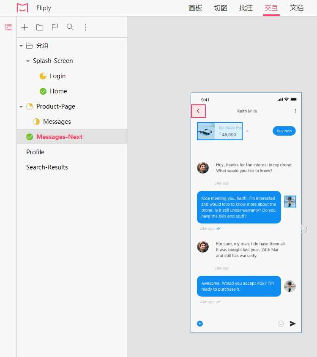317x357 pixels.
Task: Click the Login page status icon
Action: (x=43, y=76)
